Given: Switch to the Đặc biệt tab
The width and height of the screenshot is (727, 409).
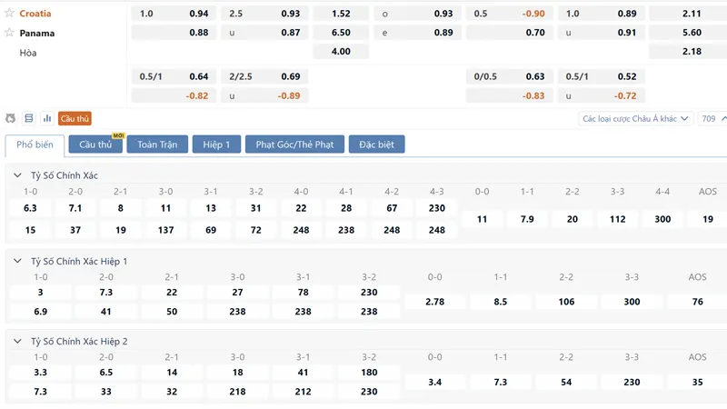Looking at the screenshot, I should point(376,145).
